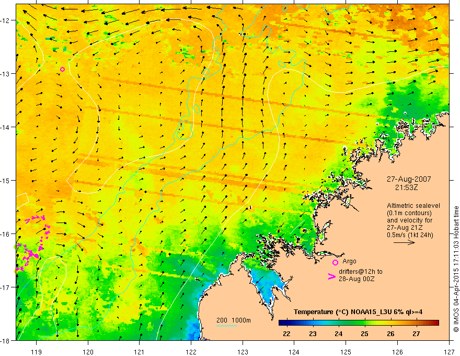Click the '124' longitude axis label

294,352
